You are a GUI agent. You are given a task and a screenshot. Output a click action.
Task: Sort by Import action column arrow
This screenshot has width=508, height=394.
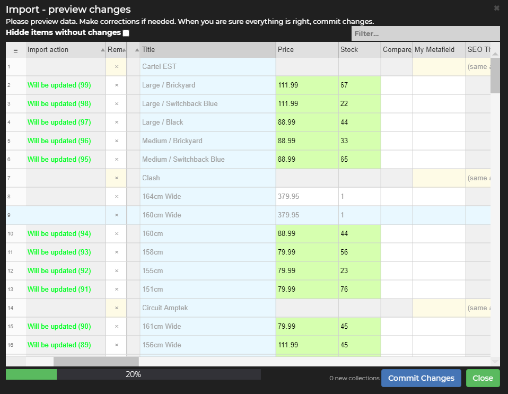(x=102, y=50)
